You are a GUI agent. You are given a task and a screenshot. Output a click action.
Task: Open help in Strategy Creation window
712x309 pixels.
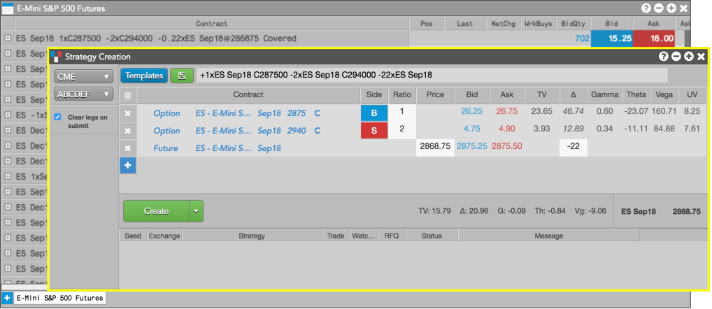(x=664, y=56)
